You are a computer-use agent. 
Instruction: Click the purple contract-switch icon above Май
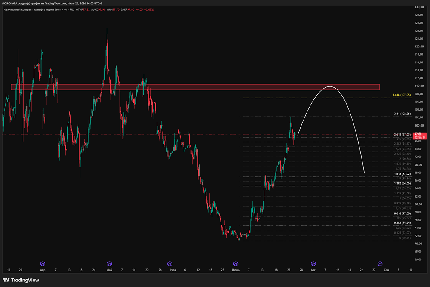109,264
